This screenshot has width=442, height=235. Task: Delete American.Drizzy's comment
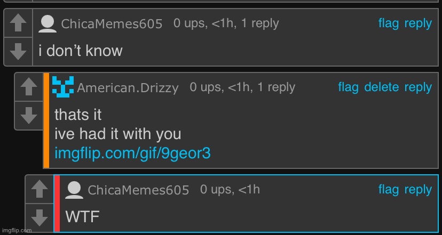(381, 87)
